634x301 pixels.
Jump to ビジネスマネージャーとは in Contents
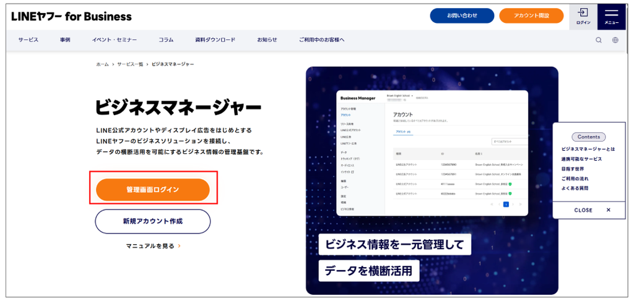[588, 150]
